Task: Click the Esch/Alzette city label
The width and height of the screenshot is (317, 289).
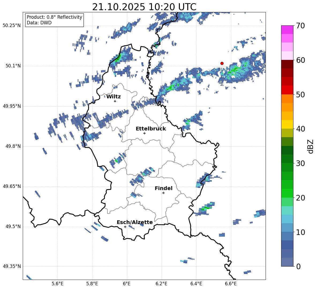Action: pyautogui.click(x=135, y=222)
